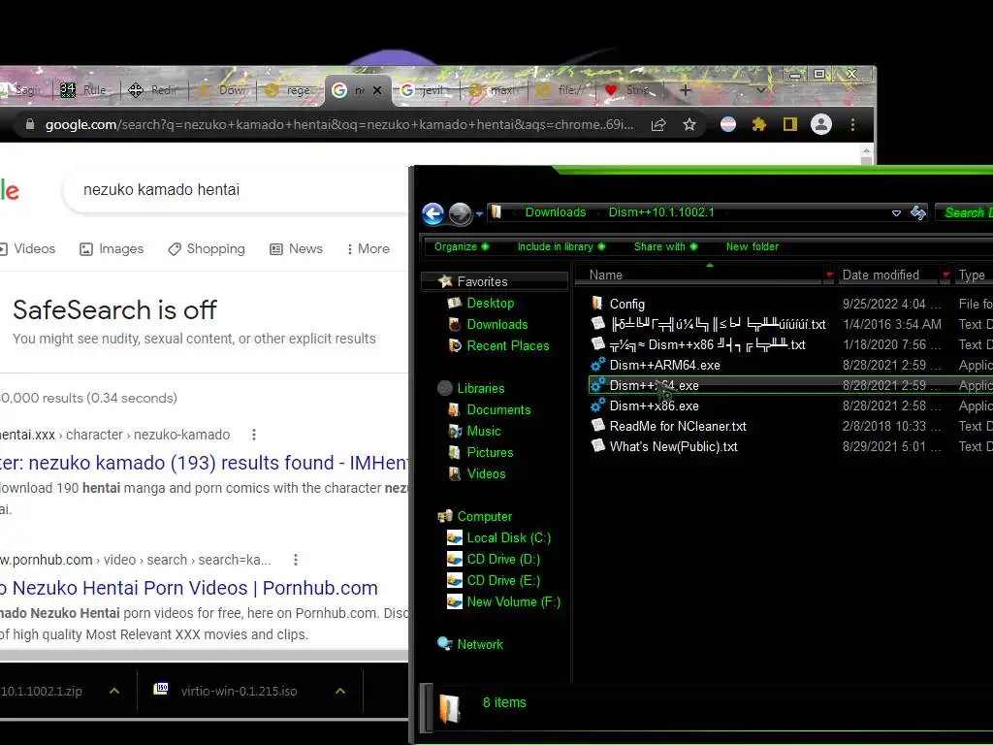
Task: Open Local Disk (C:) drive
Action: (x=508, y=537)
